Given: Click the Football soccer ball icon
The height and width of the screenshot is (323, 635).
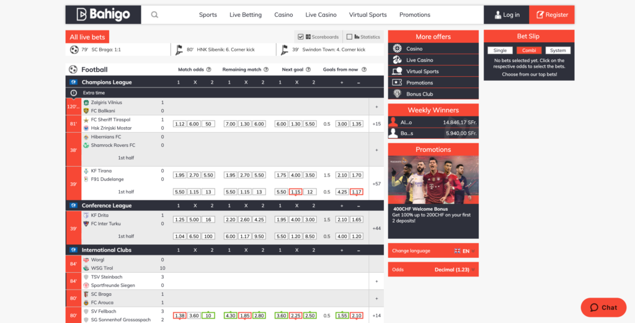Looking at the screenshot, I should (x=73, y=69).
